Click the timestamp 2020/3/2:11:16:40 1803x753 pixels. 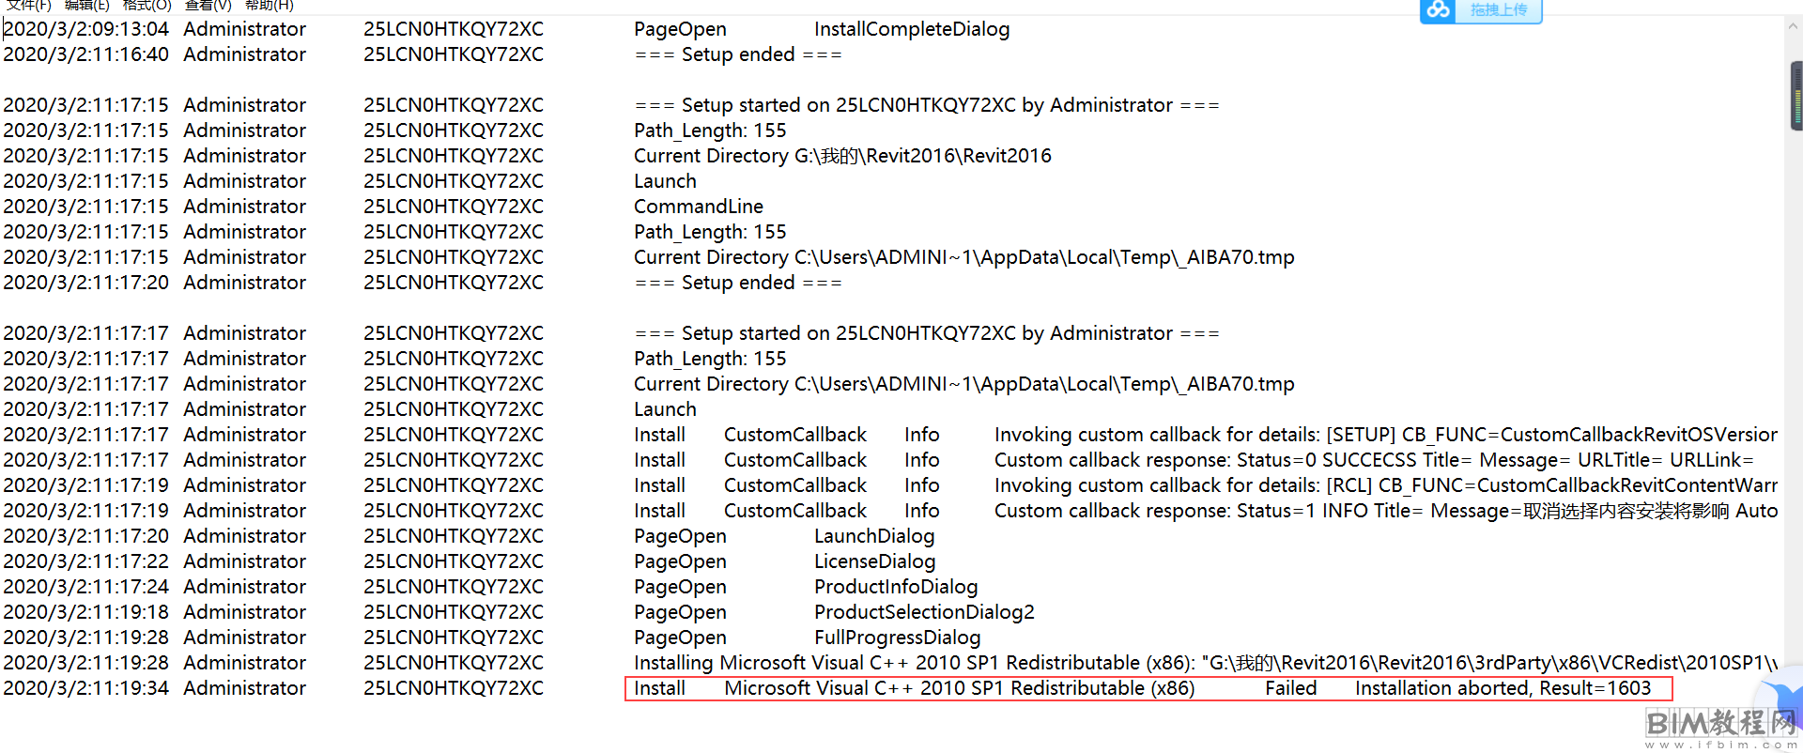coord(86,54)
